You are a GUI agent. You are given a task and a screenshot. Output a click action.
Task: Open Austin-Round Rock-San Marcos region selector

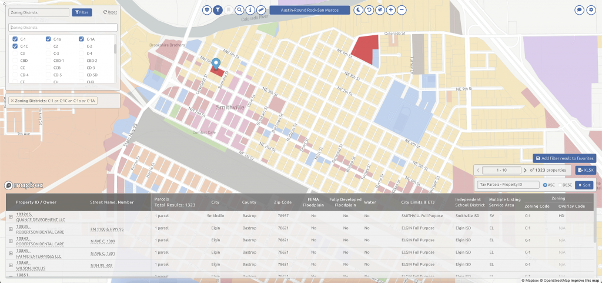[x=309, y=11]
